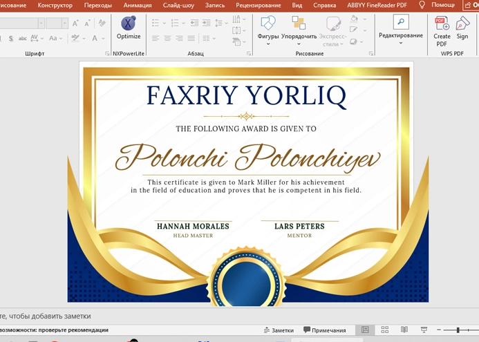
Task: Open Абзац group dialog launcher
Action: tap(249, 53)
